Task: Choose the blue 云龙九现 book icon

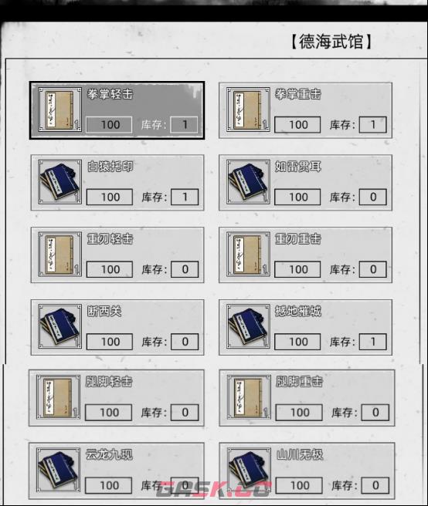Action: 58,470
